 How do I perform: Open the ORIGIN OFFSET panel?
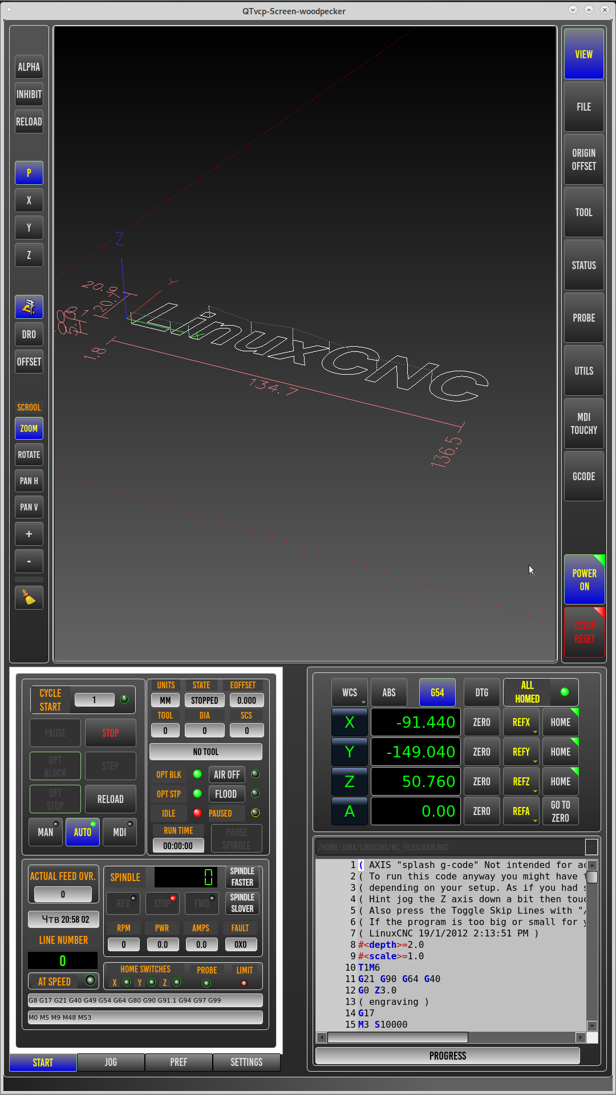click(584, 160)
